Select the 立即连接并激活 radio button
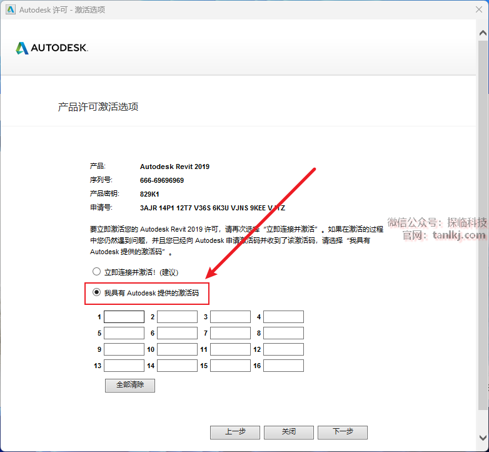The height and width of the screenshot is (452, 489). click(x=96, y=272)
